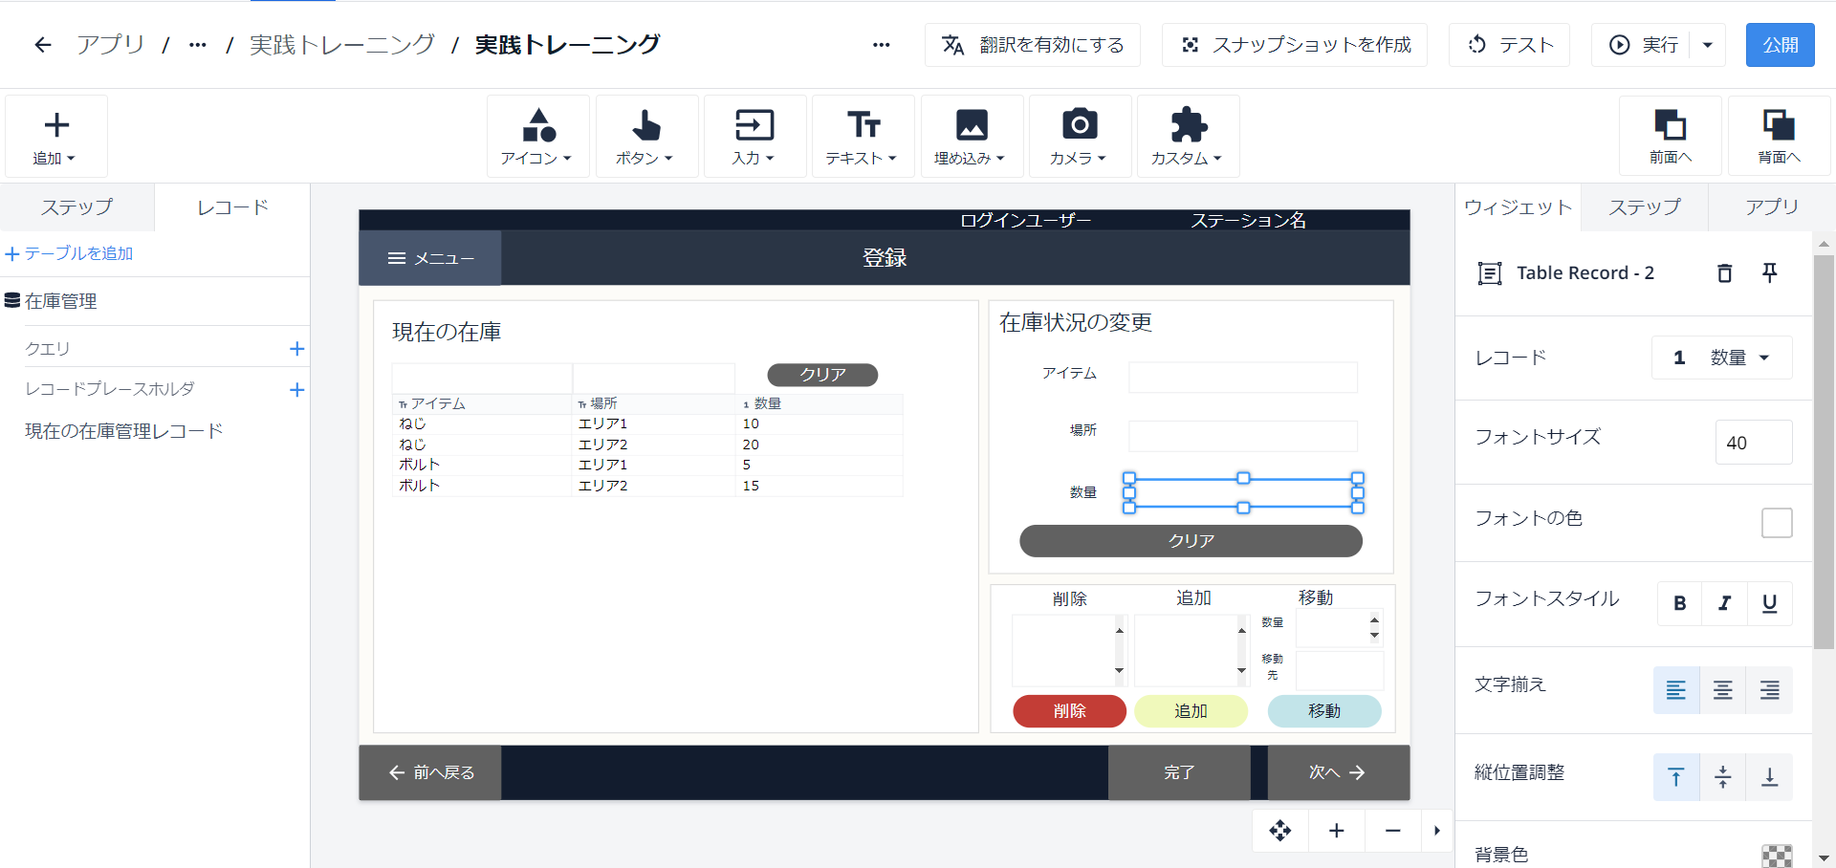Open the カスタム widget menu
This screenshot has width=1836, height=868.
coord(1189,136)
